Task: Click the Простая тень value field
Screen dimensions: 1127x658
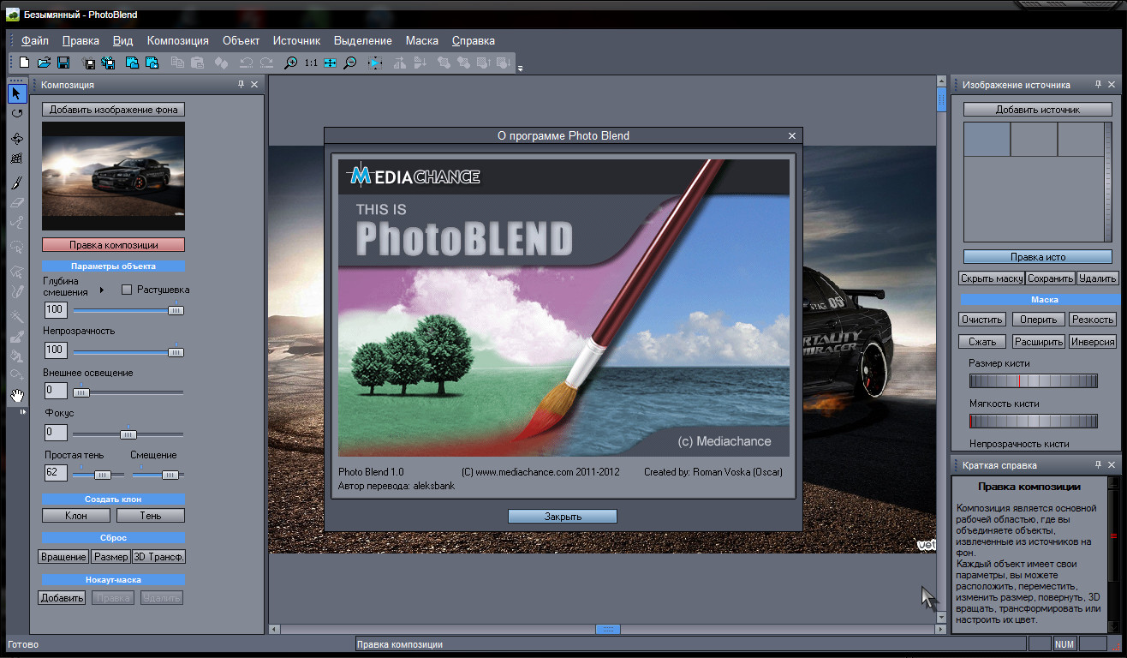Action: 56,473
